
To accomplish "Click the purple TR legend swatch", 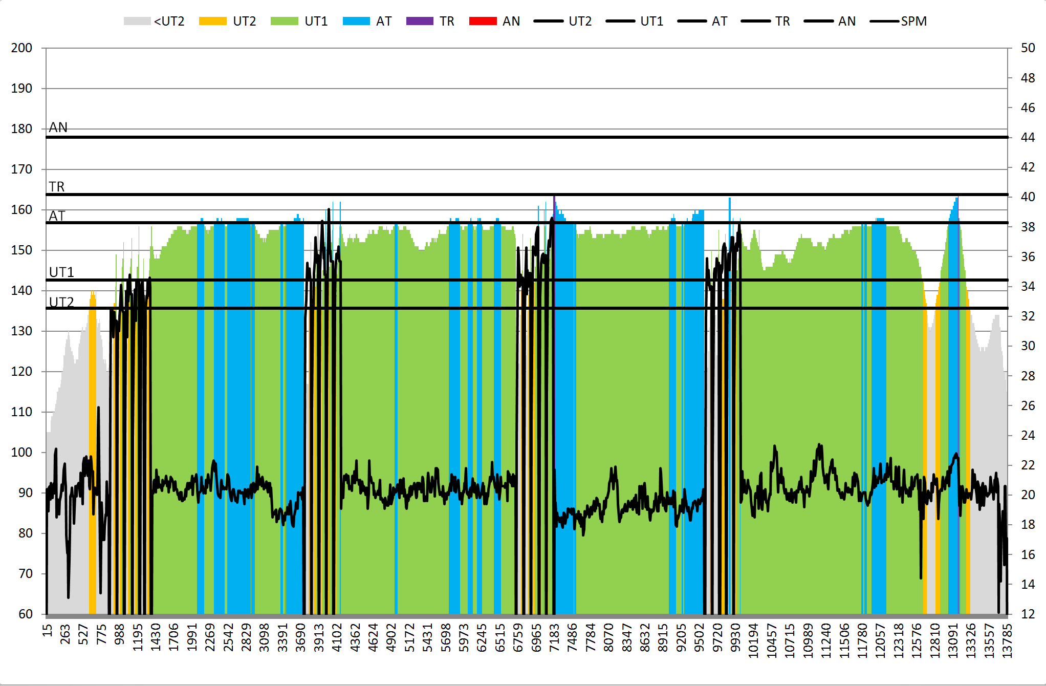I will (x=420, y=21).
